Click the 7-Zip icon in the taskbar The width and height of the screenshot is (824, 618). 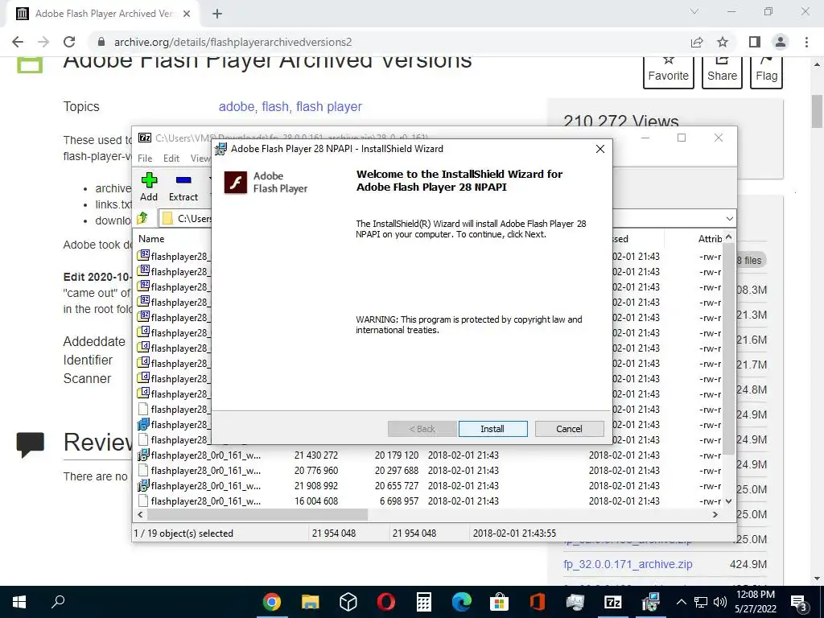pyautogui.click(x=612, y=602)
